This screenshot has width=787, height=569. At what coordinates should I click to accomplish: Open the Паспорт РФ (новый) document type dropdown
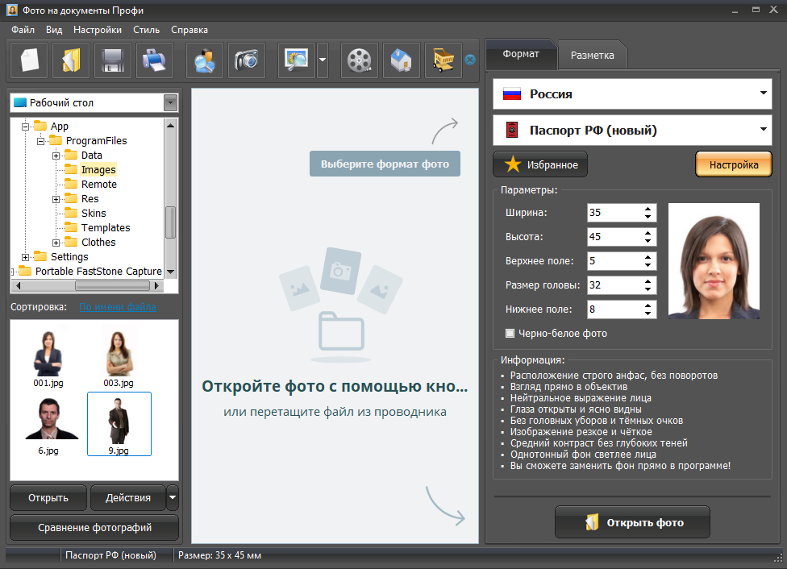click(763, 130)
